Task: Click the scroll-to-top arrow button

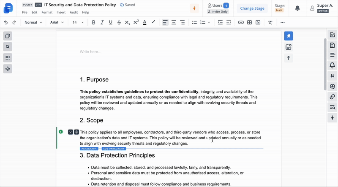Action: (x=289, y=58)
